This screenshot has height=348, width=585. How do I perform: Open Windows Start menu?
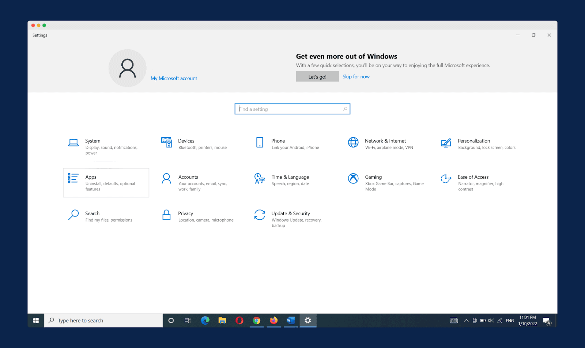[36, 321]
